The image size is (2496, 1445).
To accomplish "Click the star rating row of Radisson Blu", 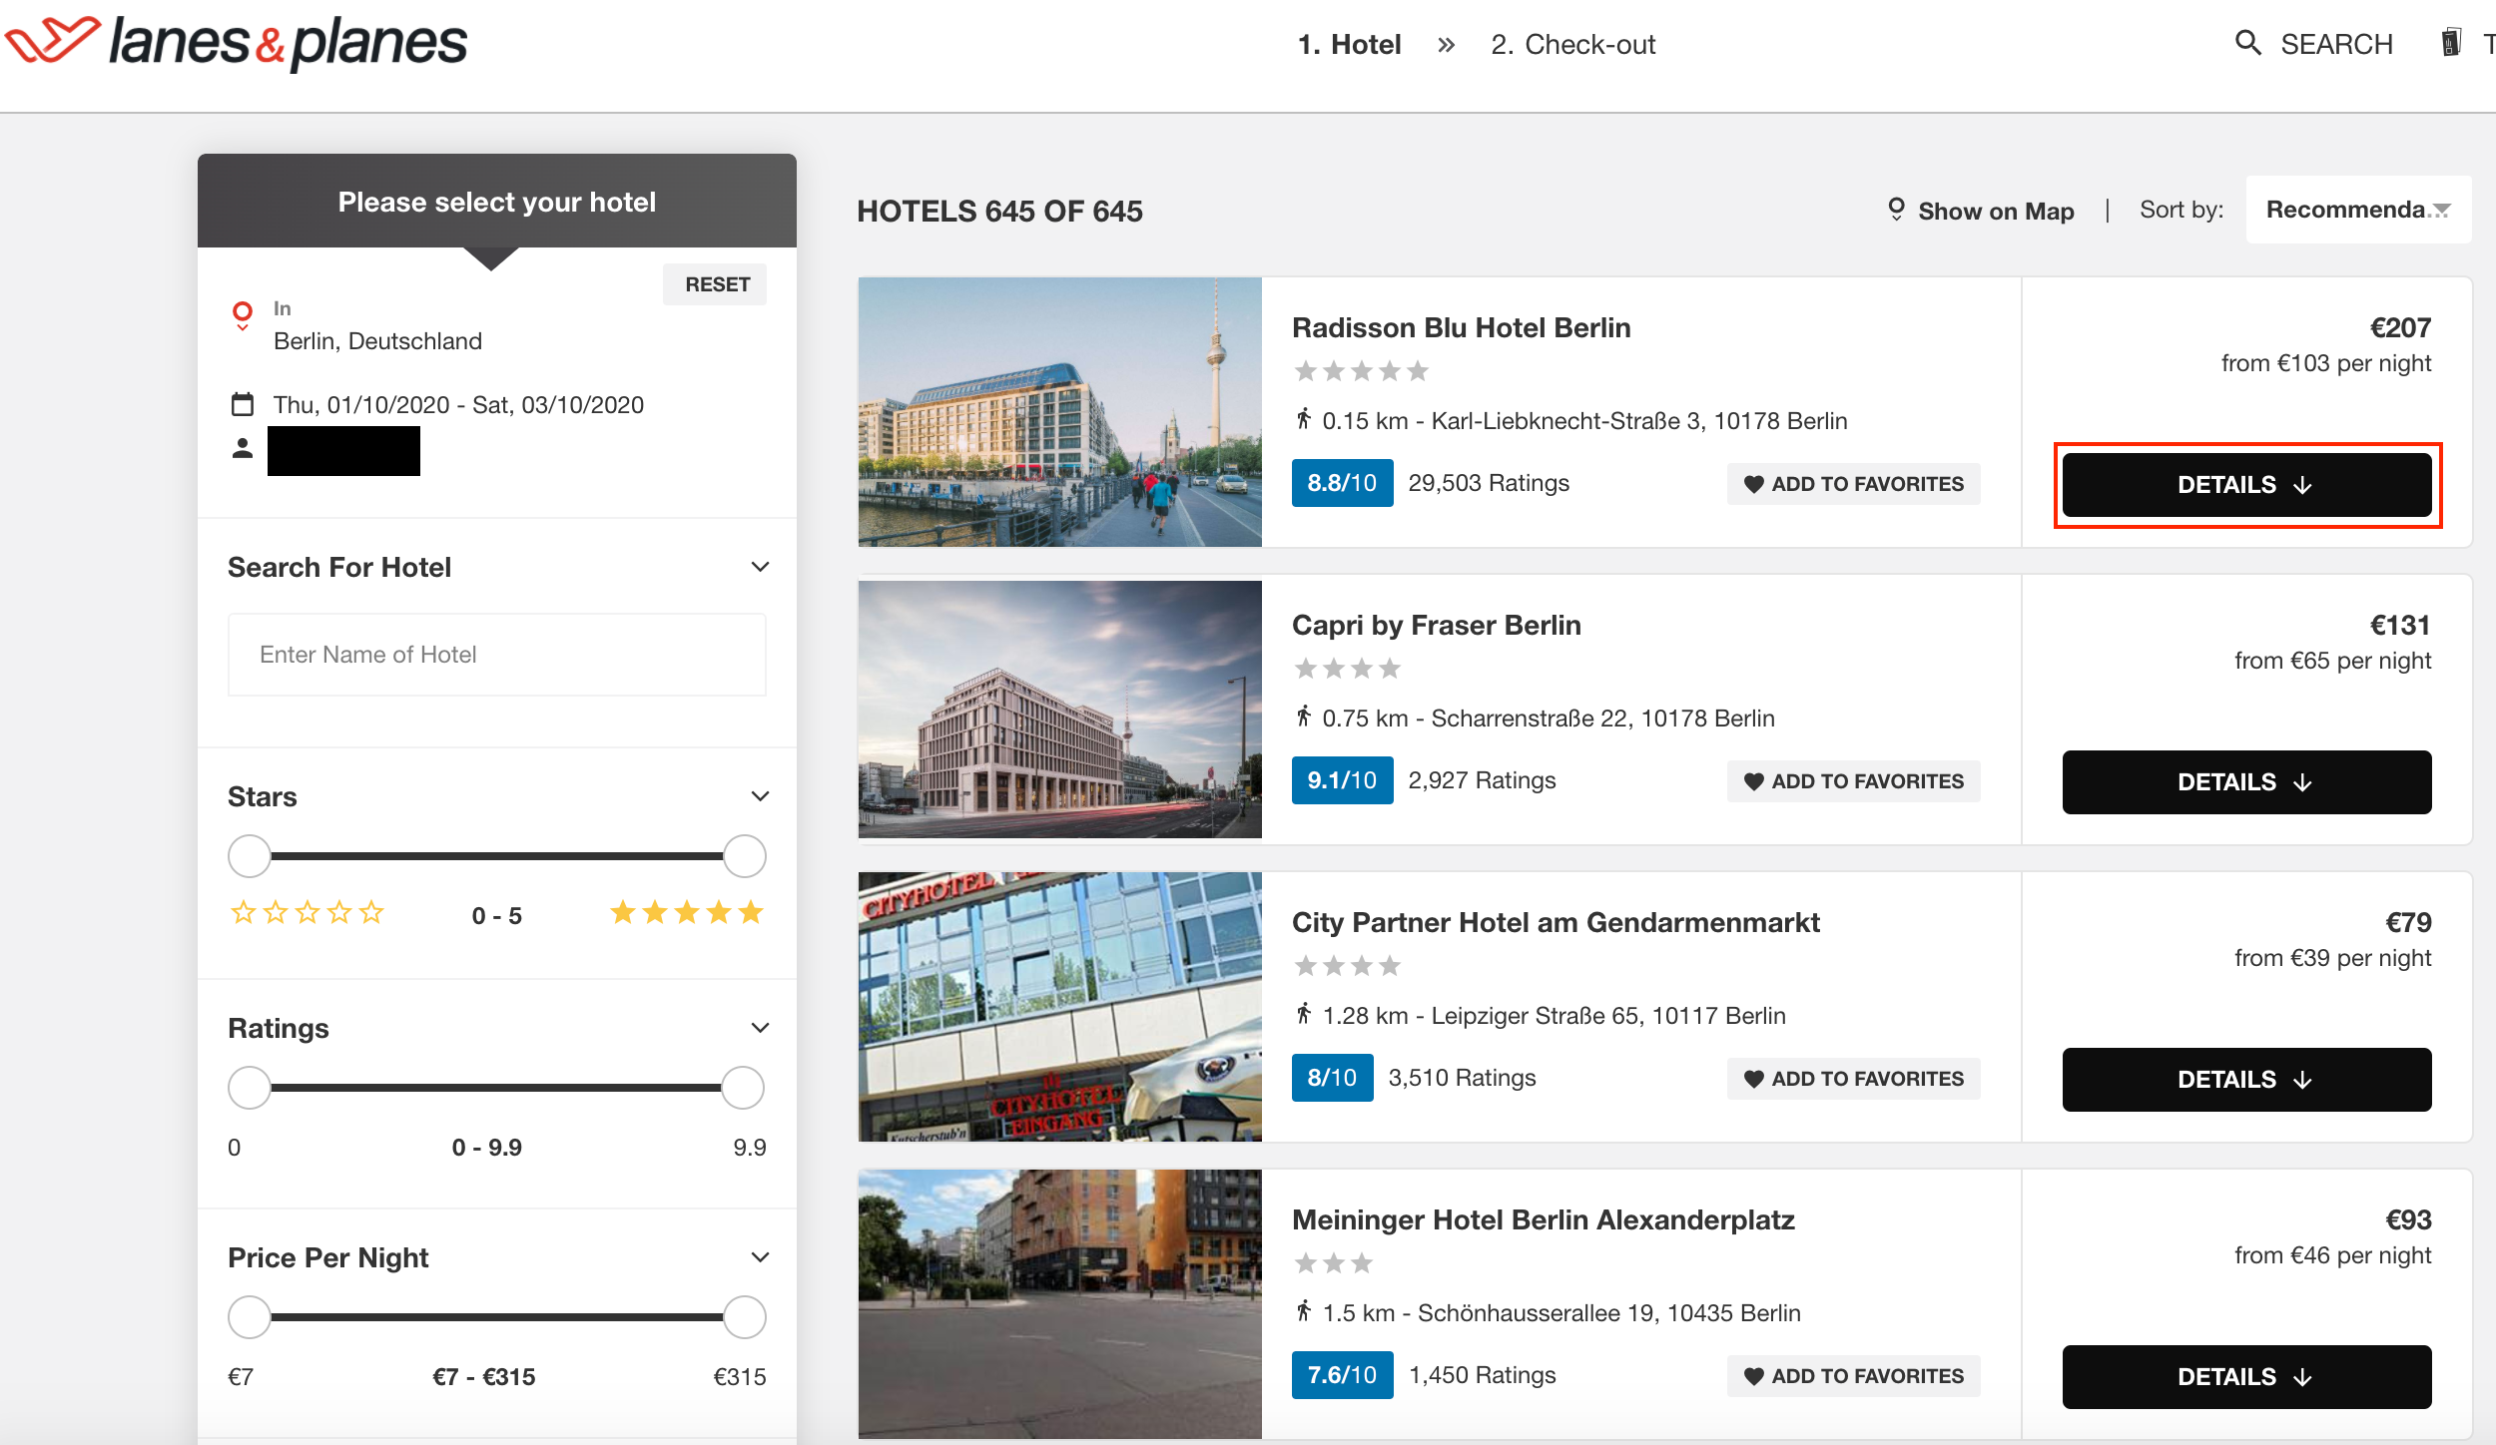I will tap(1361, 371).
